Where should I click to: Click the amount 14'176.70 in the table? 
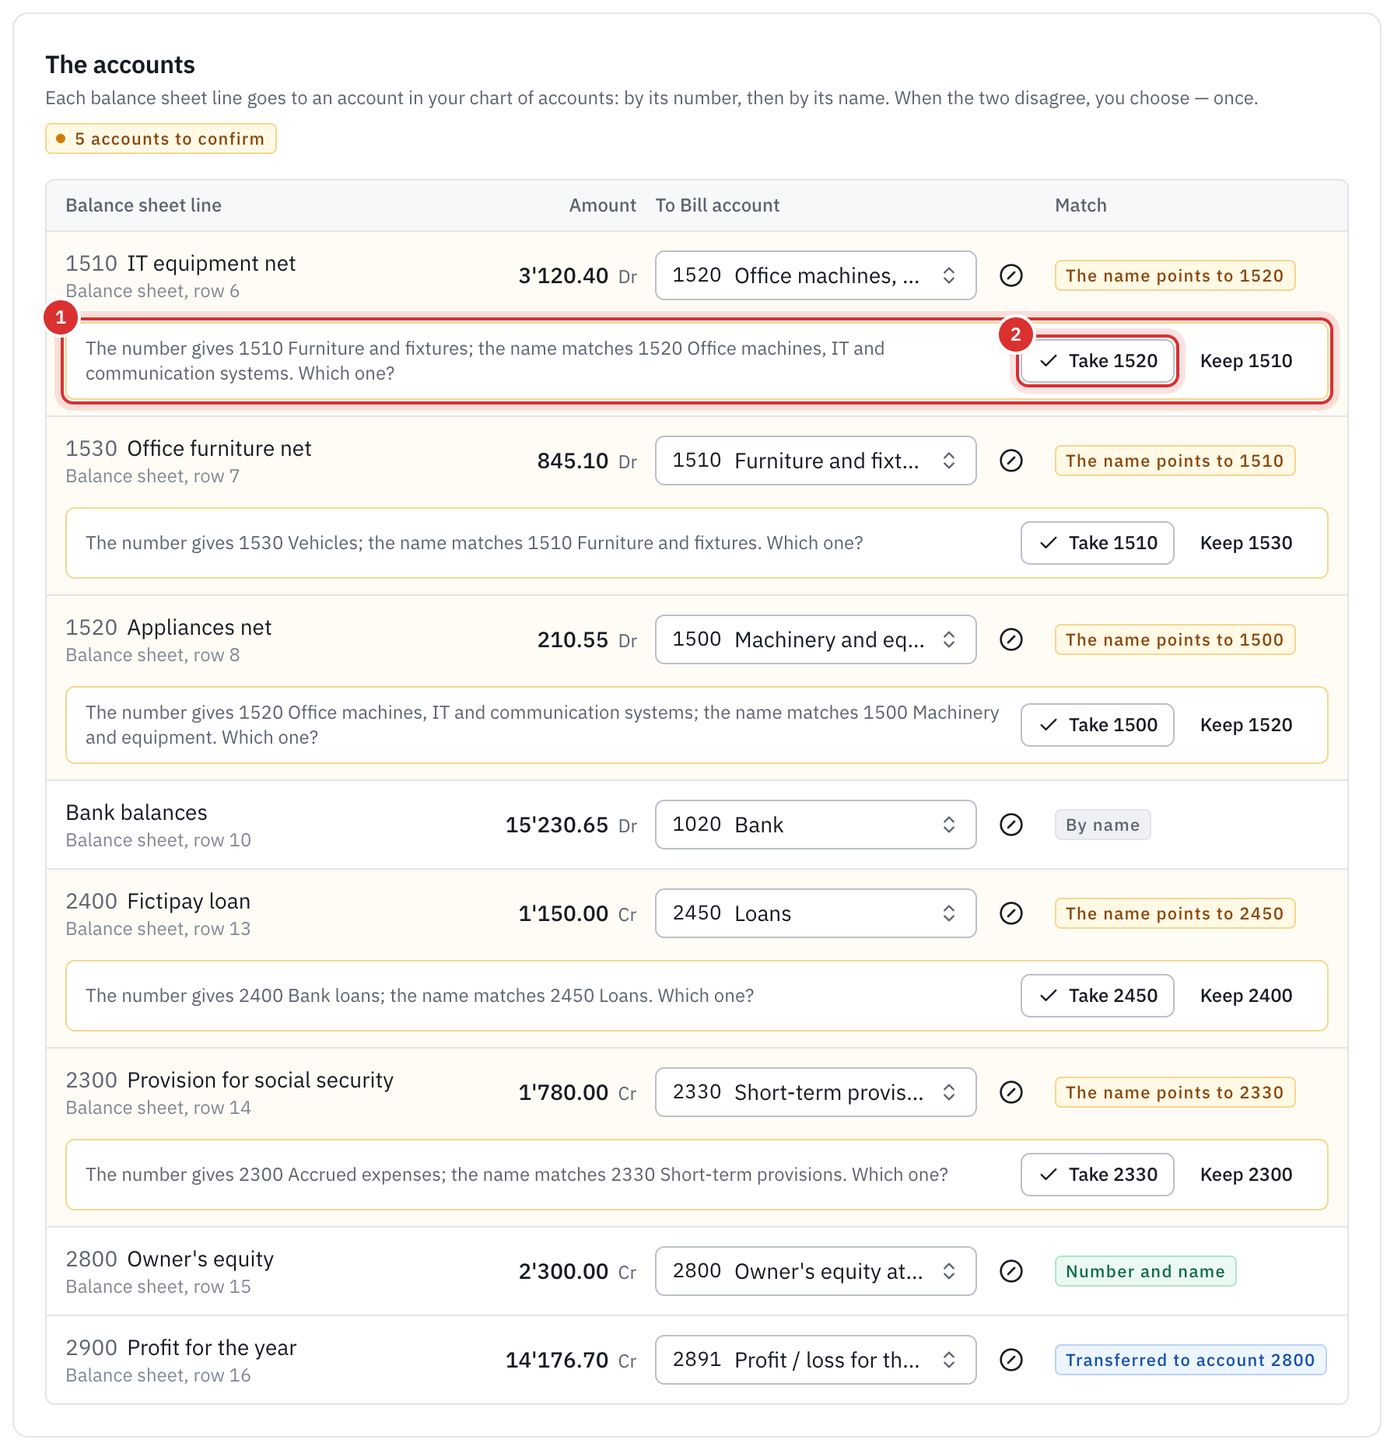pos(557,1360)
